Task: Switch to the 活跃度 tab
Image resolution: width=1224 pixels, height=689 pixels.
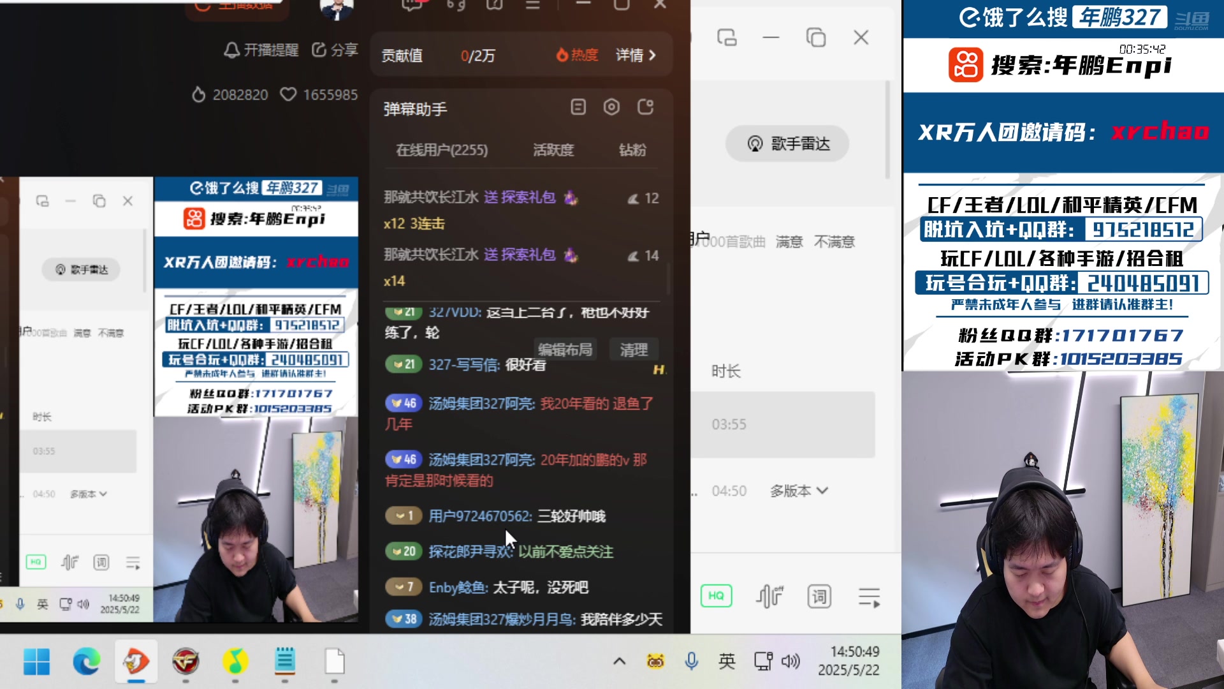Action: [x=553, y=150]
